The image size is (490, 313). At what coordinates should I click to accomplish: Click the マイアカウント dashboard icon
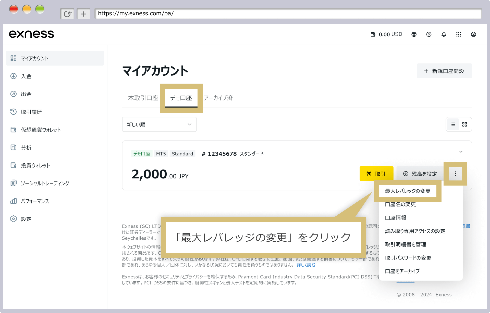pyautogui.click(x=14, y=58)
